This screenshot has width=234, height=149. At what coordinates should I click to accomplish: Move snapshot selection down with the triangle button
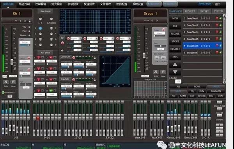[x=175, y=72]
